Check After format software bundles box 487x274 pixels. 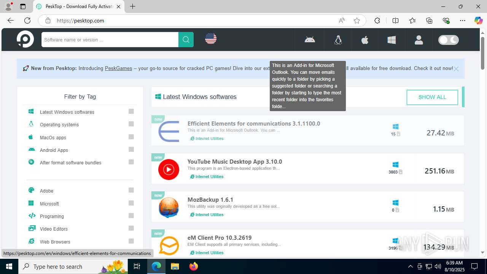131,162
